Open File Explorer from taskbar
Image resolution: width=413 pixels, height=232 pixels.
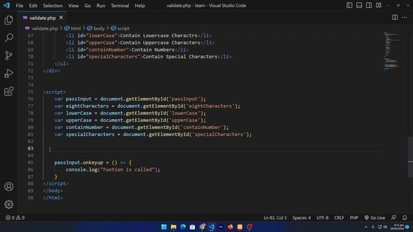tap(174, 227)
